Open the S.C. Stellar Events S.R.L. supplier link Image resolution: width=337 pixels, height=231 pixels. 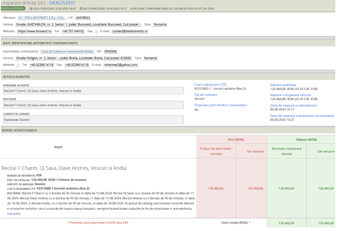point(41,18)
